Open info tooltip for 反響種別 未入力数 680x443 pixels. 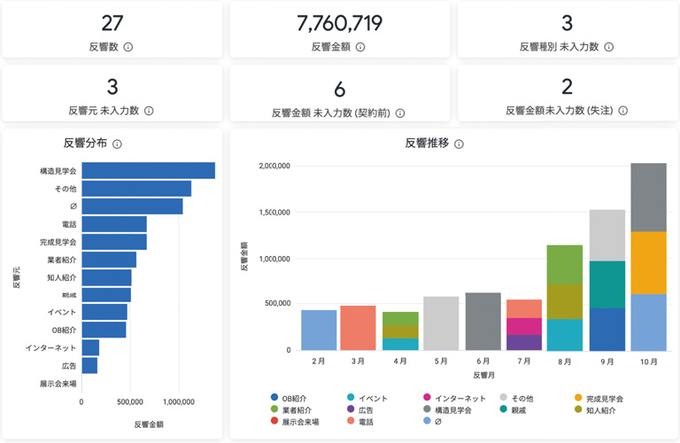pyautogui.click(x=608, y=47)
